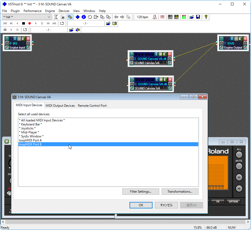Switch to the MIDI Output Devices tab
Image resolution: width=251 pixels, height=230 pixels.
[60, 106]
